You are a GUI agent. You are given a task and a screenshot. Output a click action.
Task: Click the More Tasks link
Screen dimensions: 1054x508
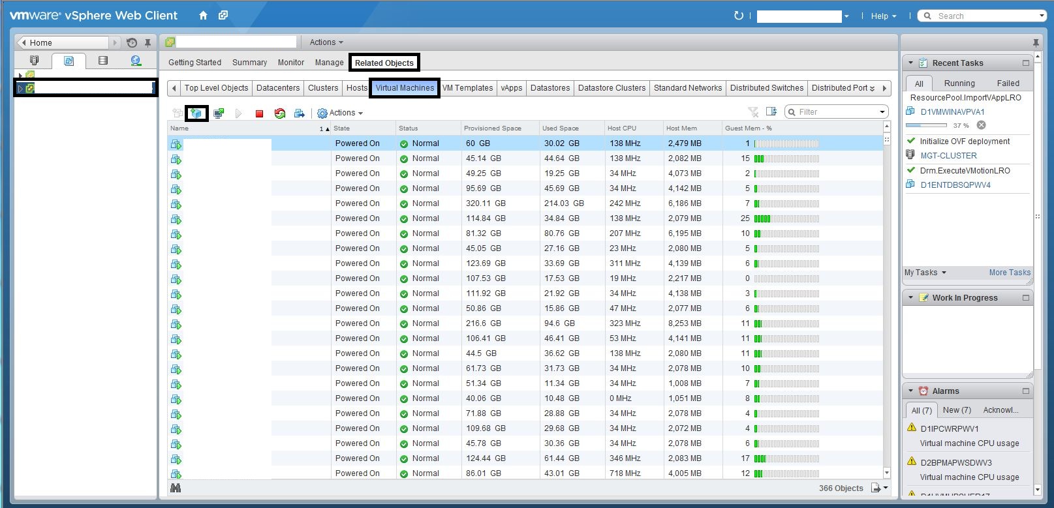1009,273
